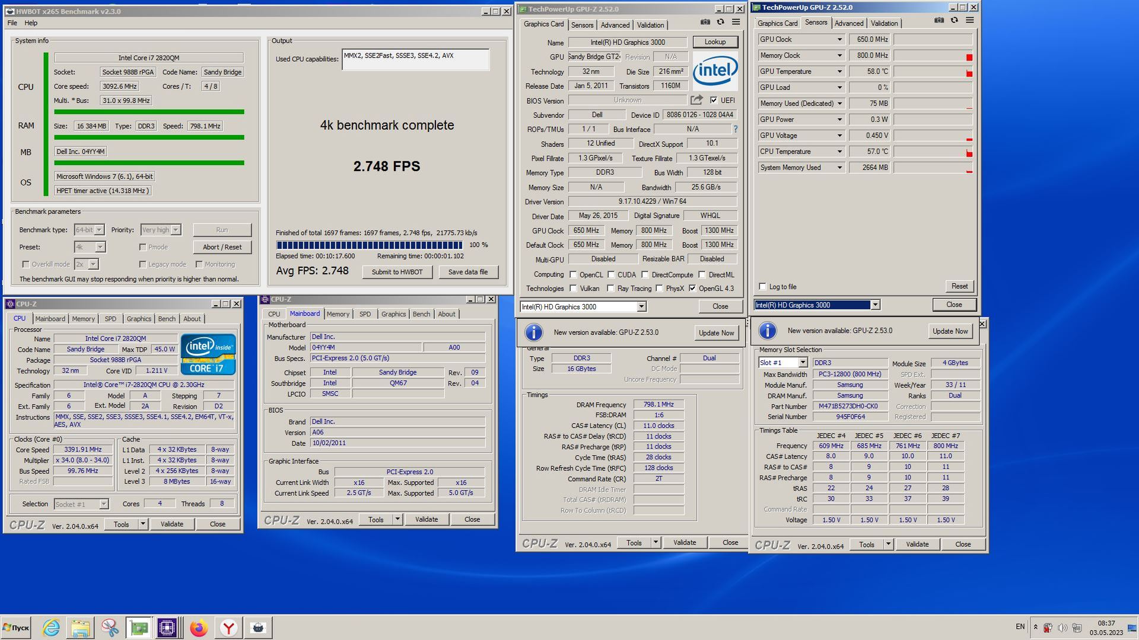Image resolution: width=1139 pixels, height=640 pixels.
Task: Click Intel Core i7 badge in CPU-Z
Action: point(208,354)
